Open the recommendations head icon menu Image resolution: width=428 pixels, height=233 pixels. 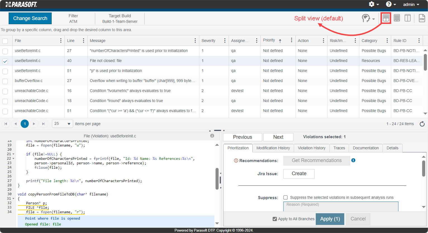click(368, 18)
